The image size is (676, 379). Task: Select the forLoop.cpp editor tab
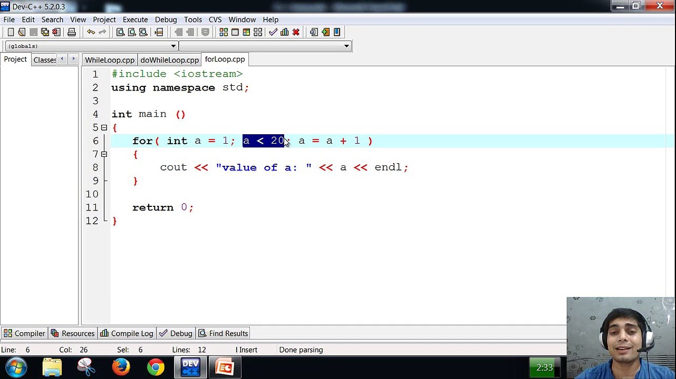[x=225, y=59]
